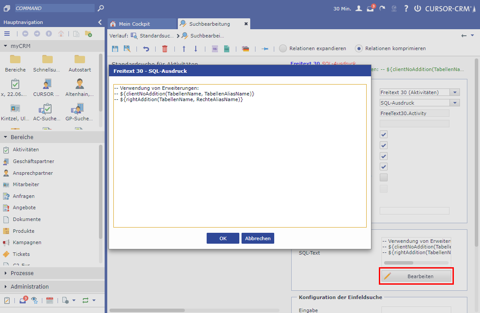Delete using the red trash icon
Screen dimensions: 480x313
coord(165,48)
